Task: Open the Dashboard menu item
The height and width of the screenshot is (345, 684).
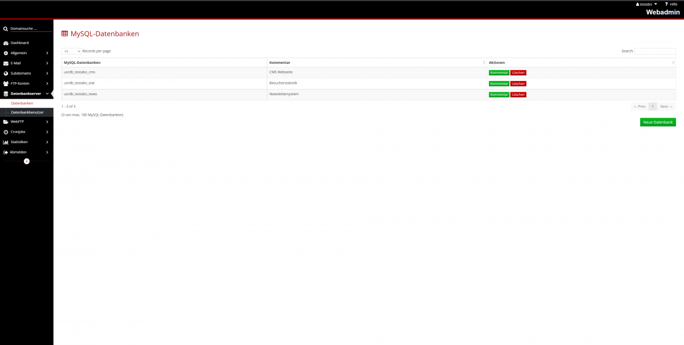Action: 27,43
